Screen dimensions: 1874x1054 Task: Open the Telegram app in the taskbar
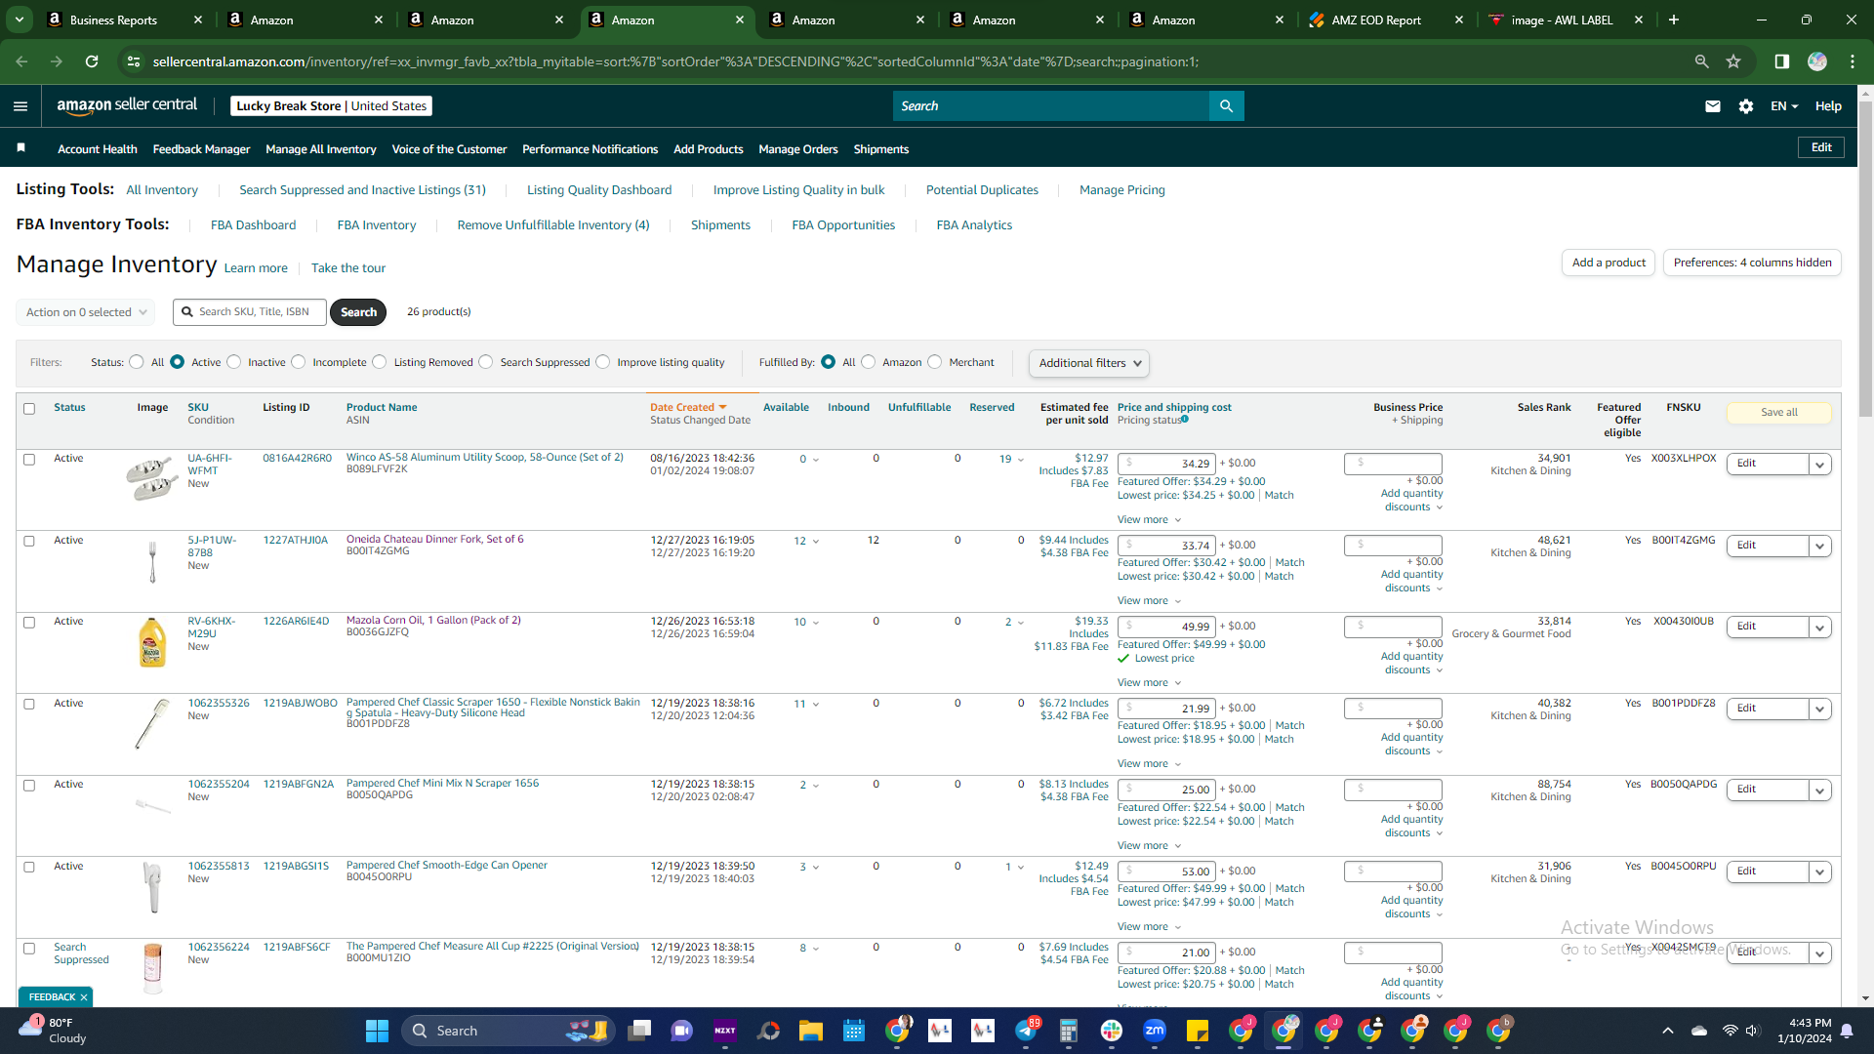click(1026, 1031)
